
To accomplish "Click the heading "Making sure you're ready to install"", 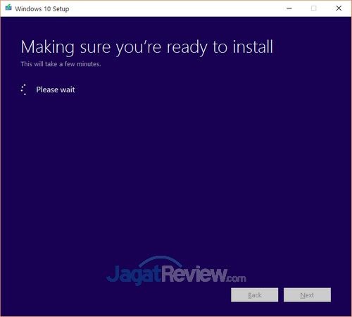I will point(147,48).
